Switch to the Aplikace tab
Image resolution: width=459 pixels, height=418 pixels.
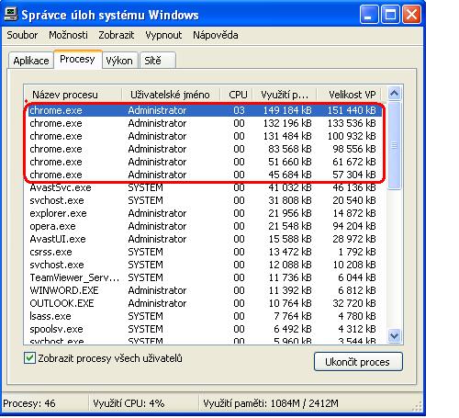31,61
